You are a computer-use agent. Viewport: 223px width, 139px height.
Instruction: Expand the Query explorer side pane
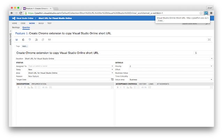tap(10, 31)
